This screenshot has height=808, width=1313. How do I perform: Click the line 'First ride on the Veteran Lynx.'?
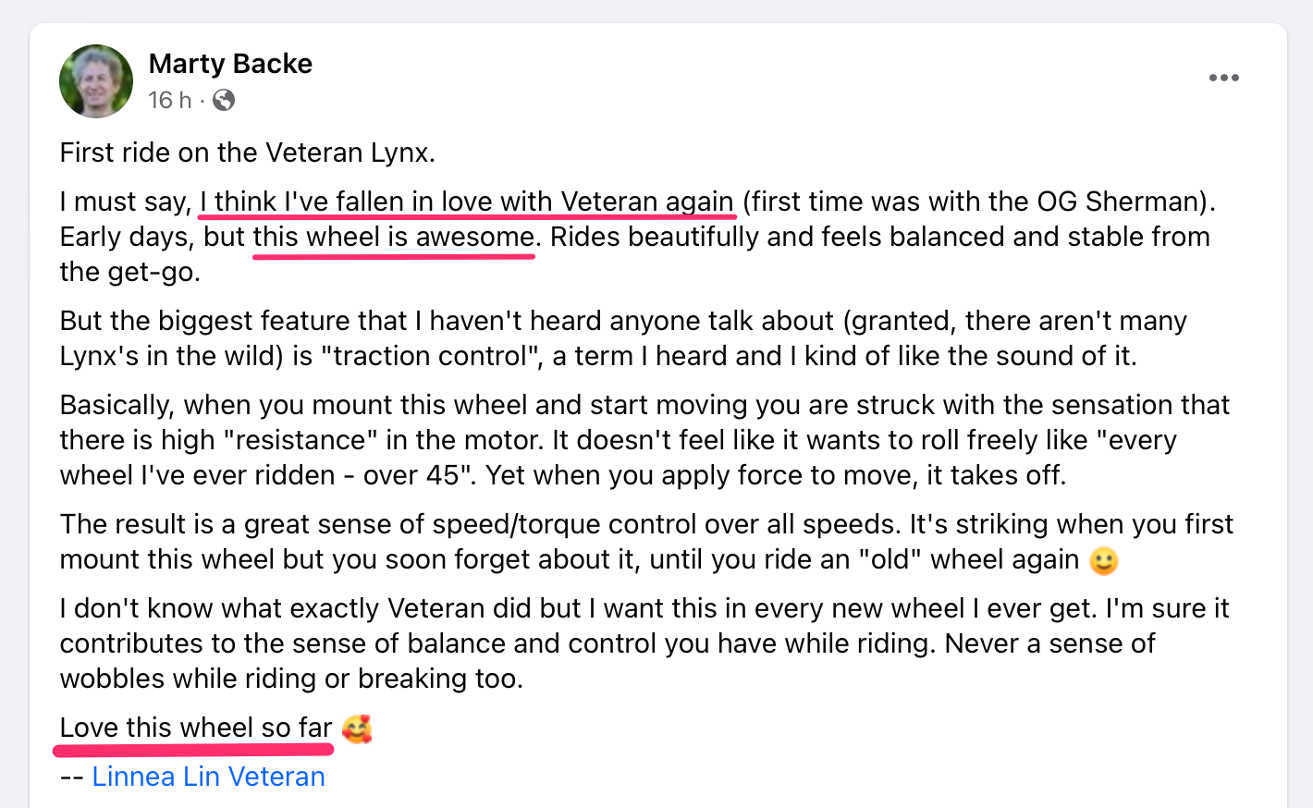coord(248,153)
